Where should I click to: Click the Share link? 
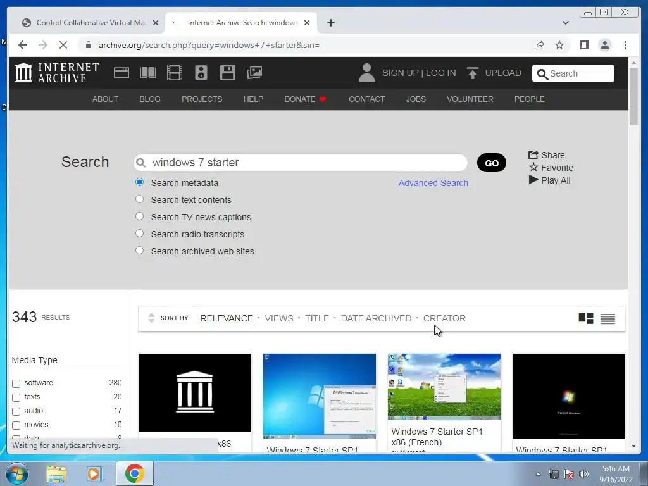click(x=546, y=155)
